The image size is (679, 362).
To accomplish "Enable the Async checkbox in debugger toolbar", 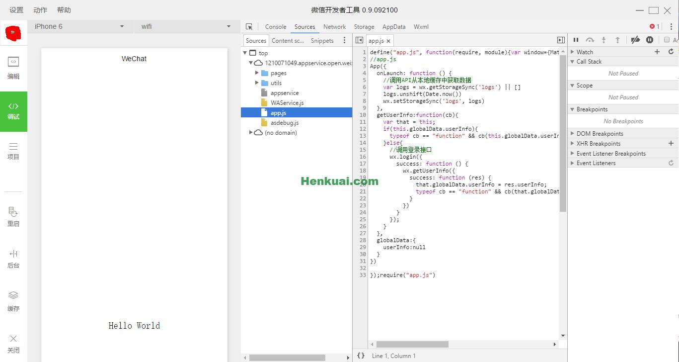I will coord(667,40).
